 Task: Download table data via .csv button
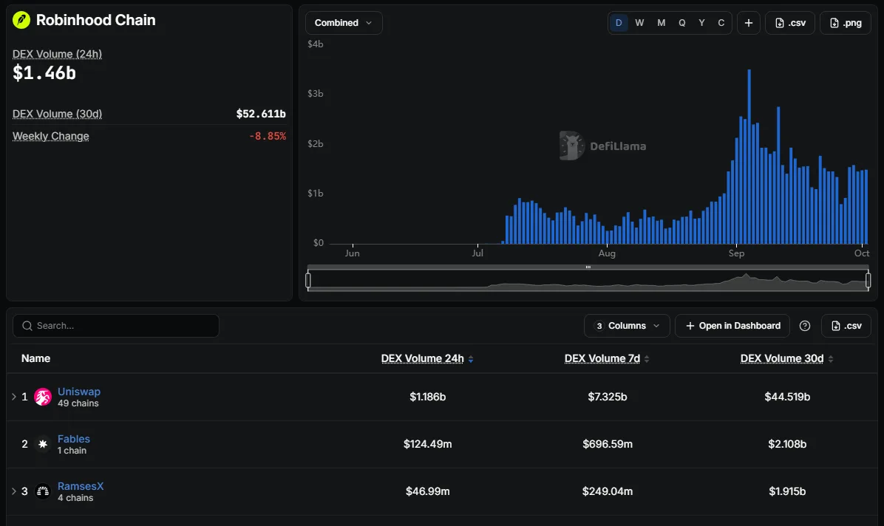click(x=846, y=326)
